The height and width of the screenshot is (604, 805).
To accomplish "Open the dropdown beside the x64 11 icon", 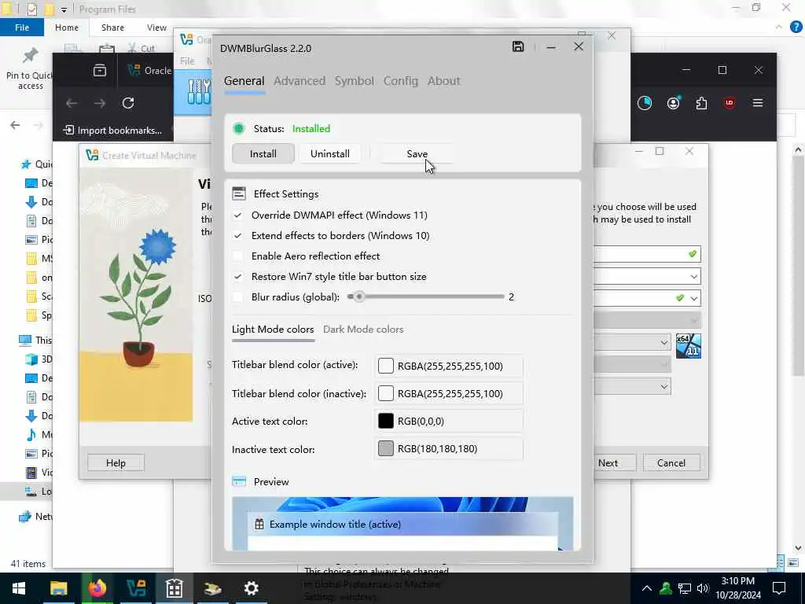I will 663,342.
